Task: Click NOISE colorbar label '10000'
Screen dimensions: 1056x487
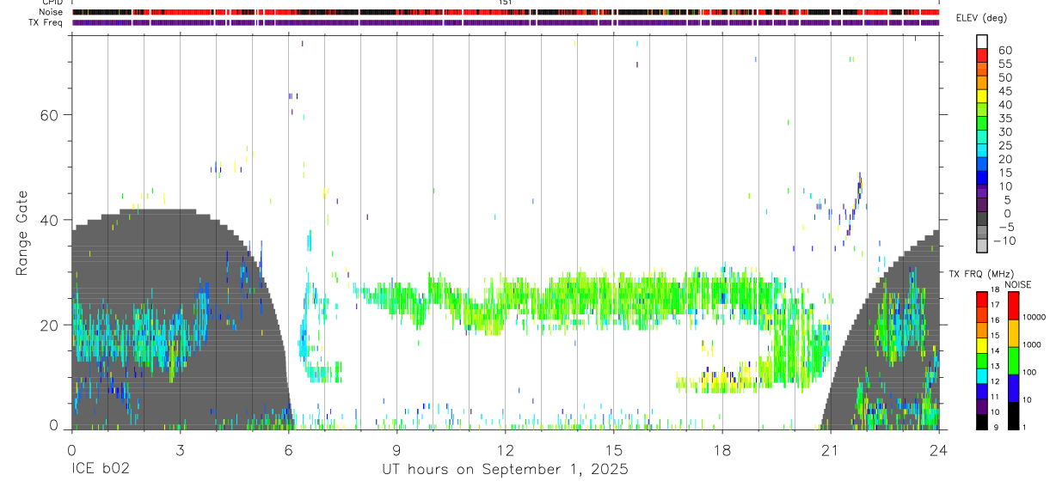Action: coord(1034,317)
